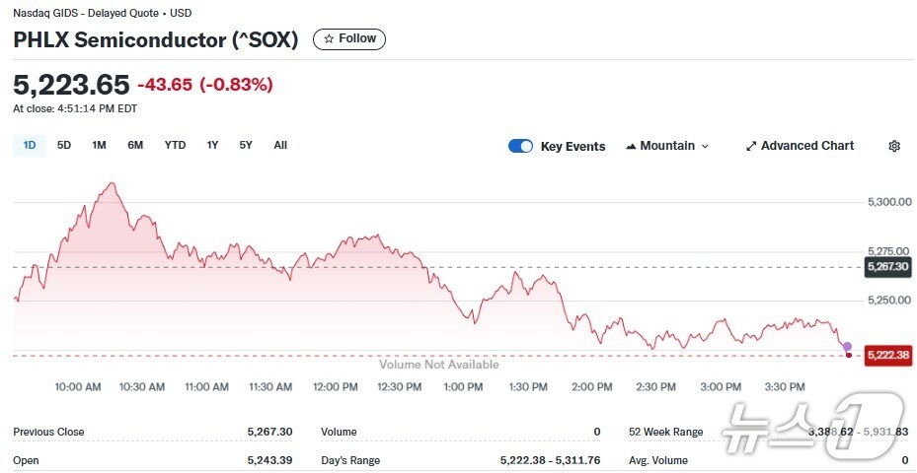Follow the PHLX Semiconductor index
The image size is (917, 473).
click(349, 38)
